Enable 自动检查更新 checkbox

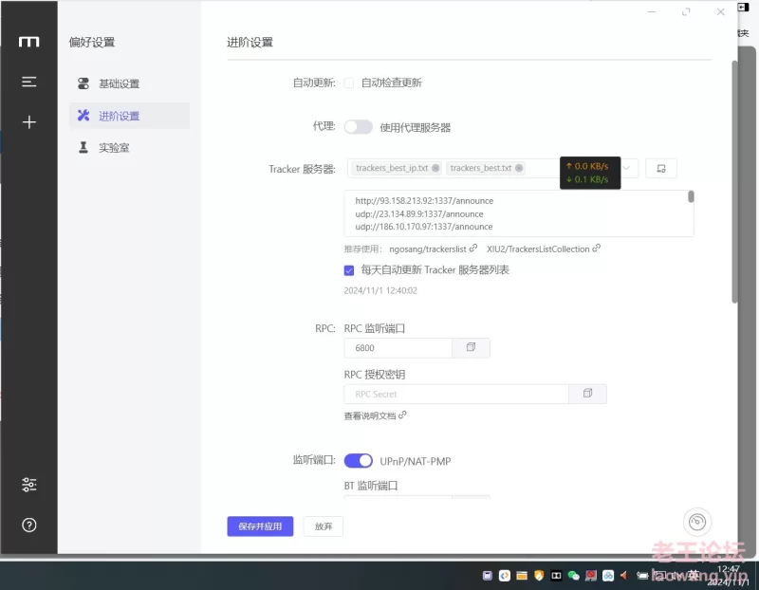pyautogui.click(x=348, y=83)
